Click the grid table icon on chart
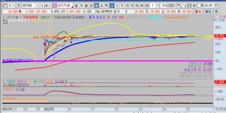Viewport: 226px width, 113px height. 5,22
